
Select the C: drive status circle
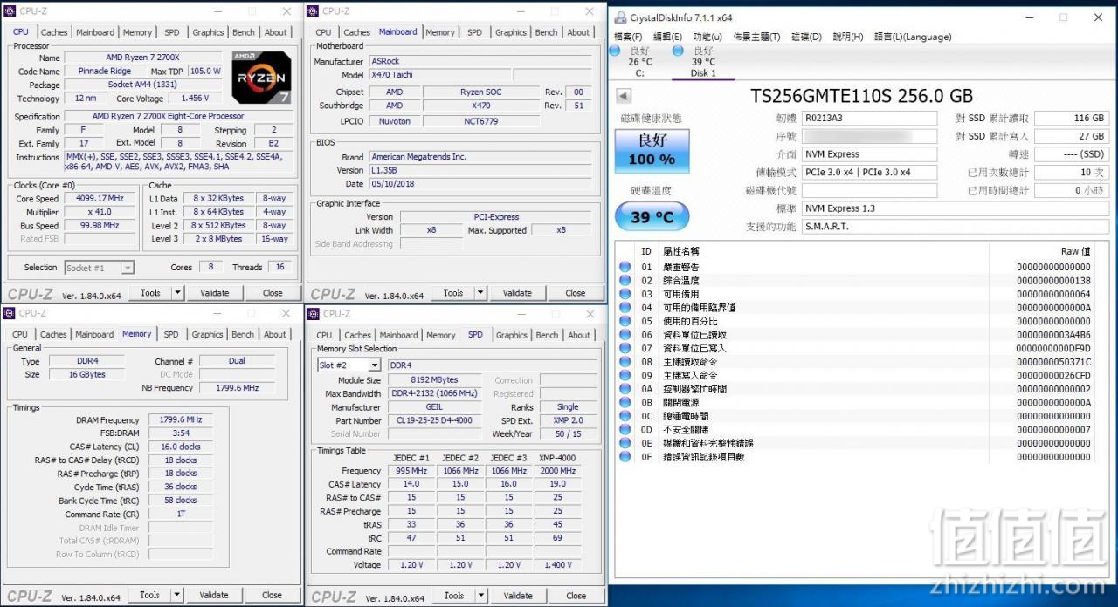(615, 51)
